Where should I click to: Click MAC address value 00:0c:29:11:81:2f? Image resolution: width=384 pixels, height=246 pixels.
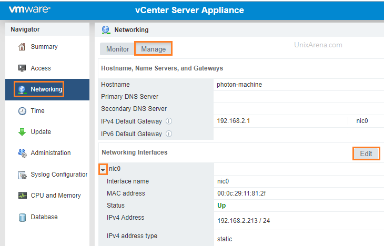click(x=241, y=193)
